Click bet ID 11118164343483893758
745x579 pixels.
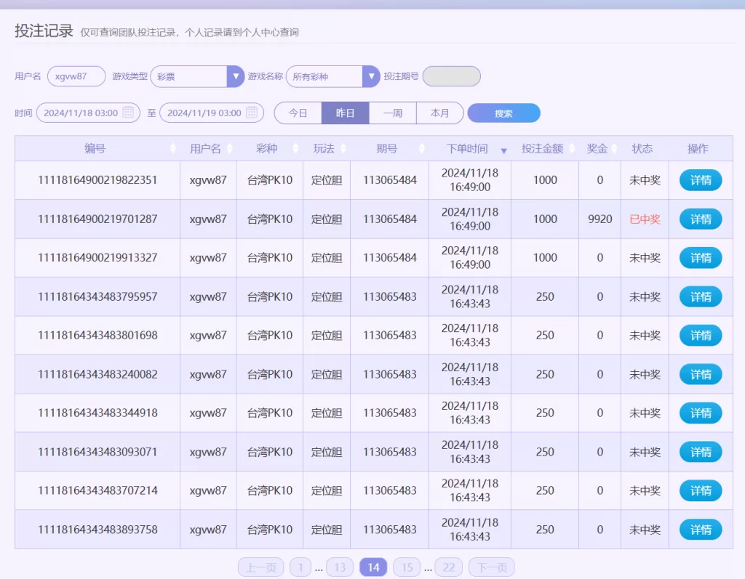(x=97, y=530)
